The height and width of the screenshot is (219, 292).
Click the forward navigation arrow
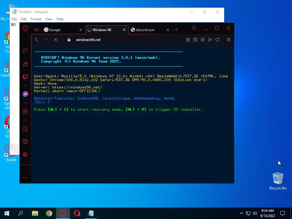tap(46, 40)
